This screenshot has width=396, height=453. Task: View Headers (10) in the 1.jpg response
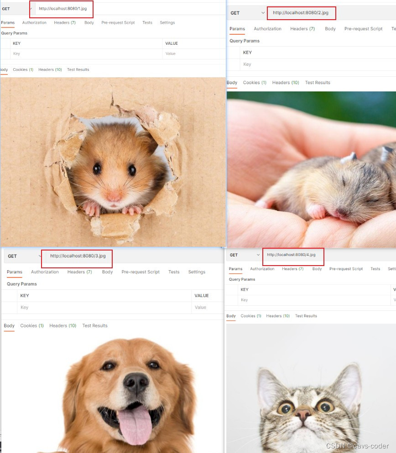50,69
